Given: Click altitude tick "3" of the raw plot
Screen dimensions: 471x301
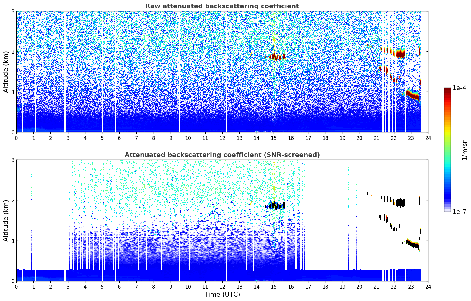Looking at the screenshot, I should (x=13, y=11).
